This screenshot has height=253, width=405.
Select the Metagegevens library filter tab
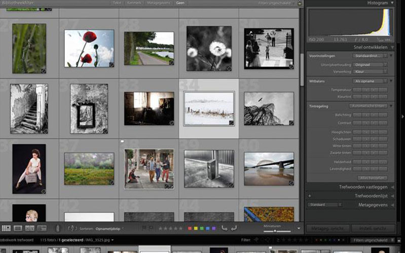[158, 3]
